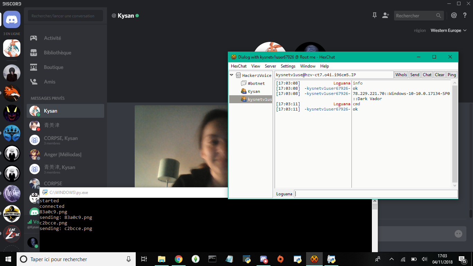Select the Kysan dialog in HexChat tree
This screenshot has height=266, width=473.
(x=254, y=91)
